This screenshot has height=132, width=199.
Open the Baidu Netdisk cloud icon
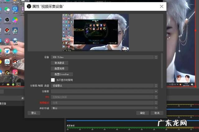tap(7, 62)
